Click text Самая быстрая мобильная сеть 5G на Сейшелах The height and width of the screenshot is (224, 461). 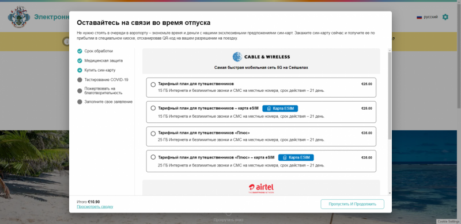point(261,67)
